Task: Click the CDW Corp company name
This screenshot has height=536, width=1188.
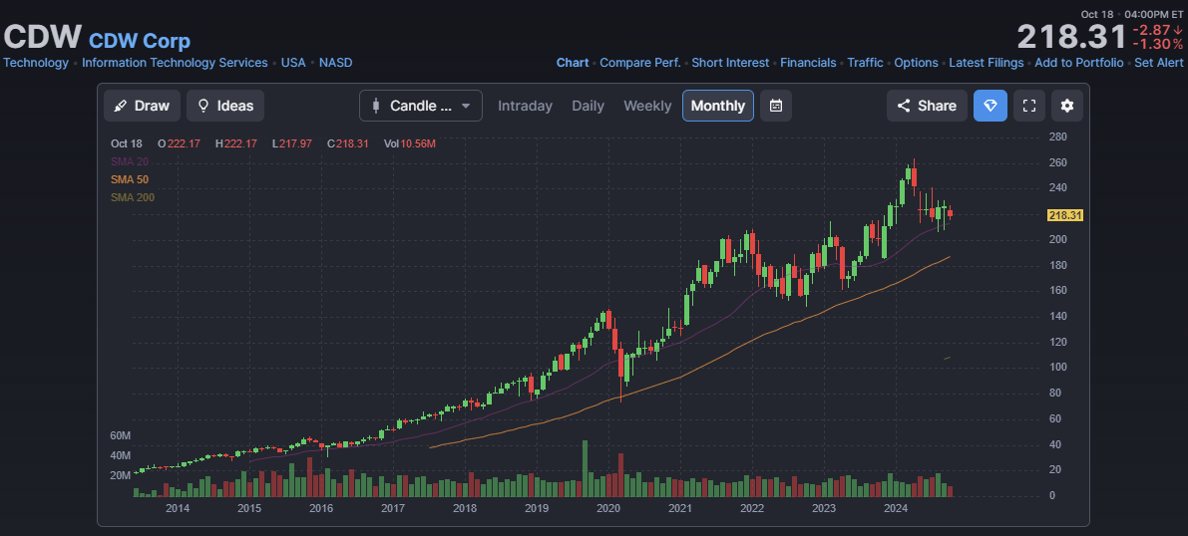Action: 140,41
